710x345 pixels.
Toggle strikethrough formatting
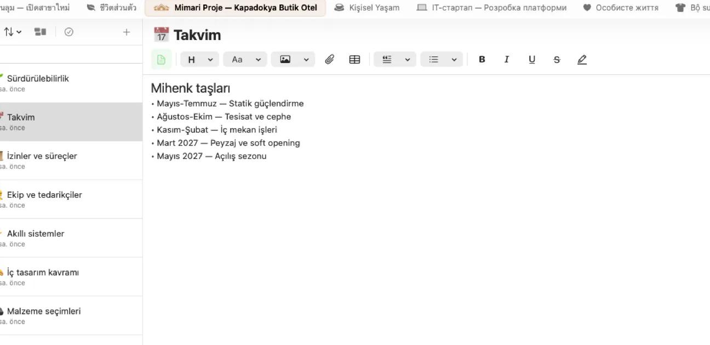[557, 60]
